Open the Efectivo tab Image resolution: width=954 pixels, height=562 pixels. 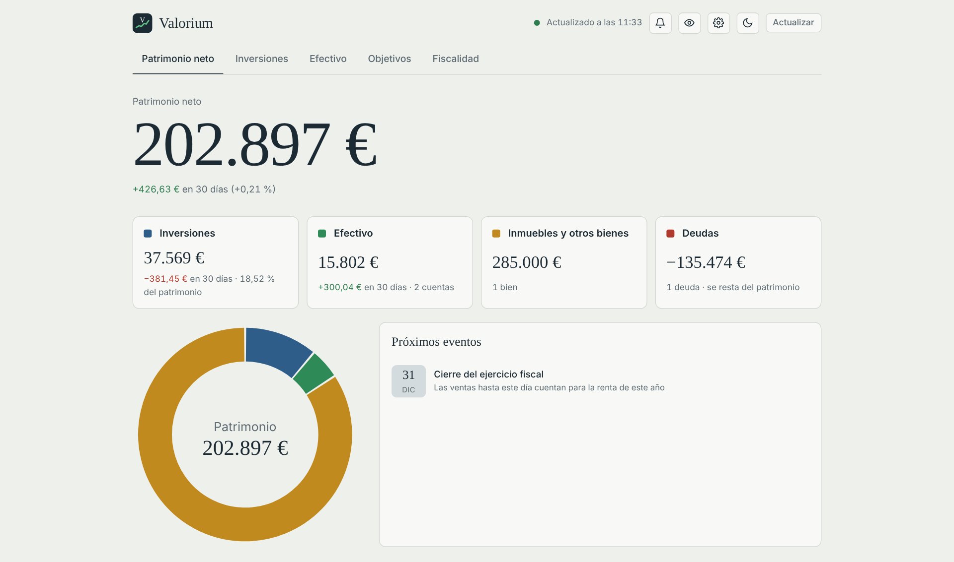(328, 59)
